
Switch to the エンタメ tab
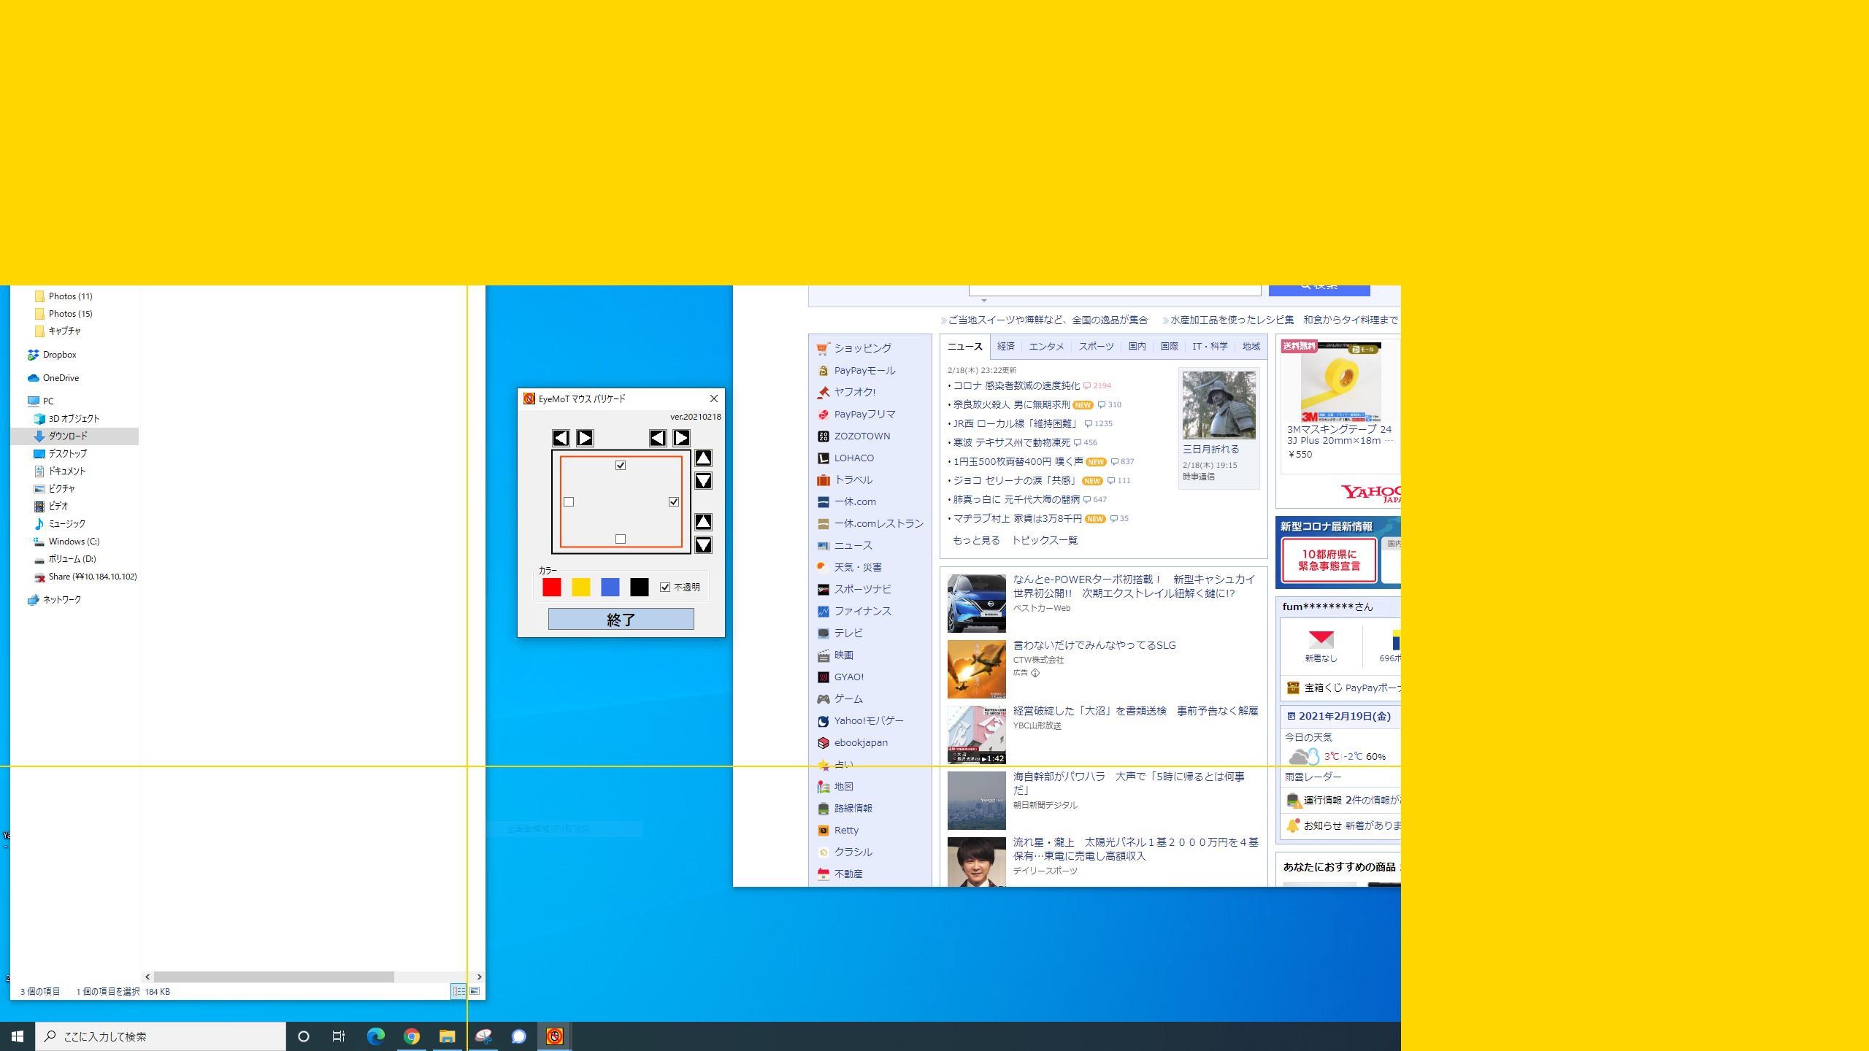[1046, 347]
